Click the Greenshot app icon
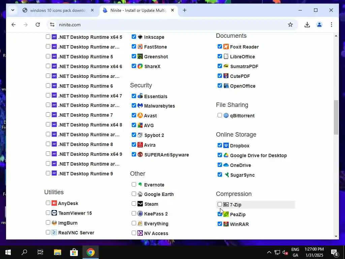The height and width of the screenshot is (259, 345). pyautogui.click(x=140, y=56)
